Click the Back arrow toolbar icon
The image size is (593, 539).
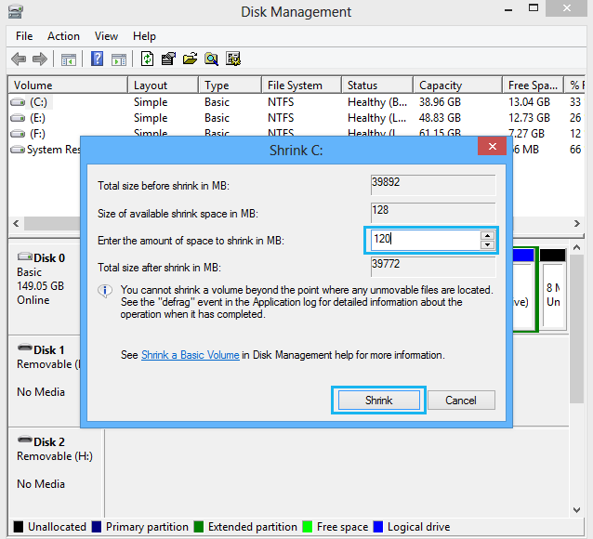19,59
